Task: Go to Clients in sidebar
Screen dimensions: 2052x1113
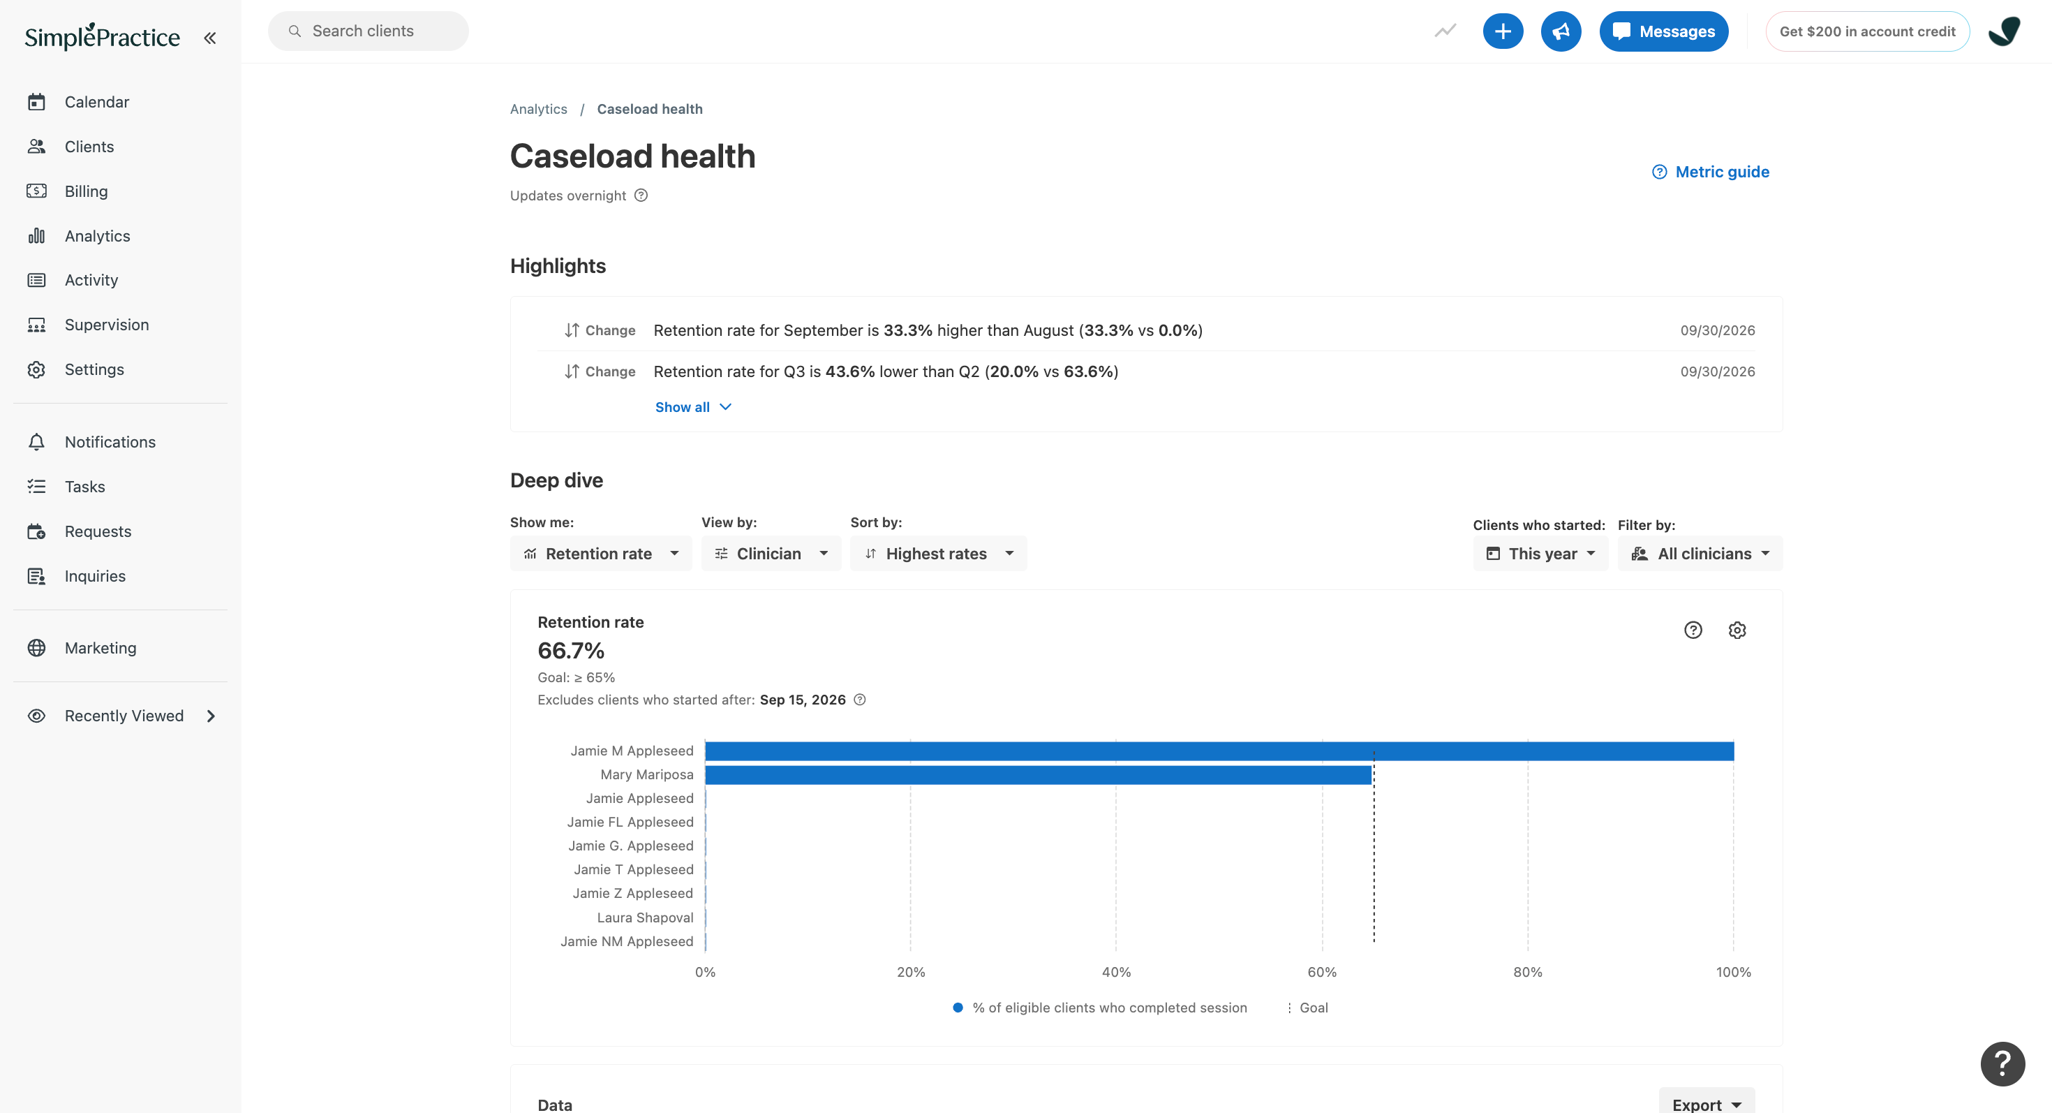Action: point(89,147)
